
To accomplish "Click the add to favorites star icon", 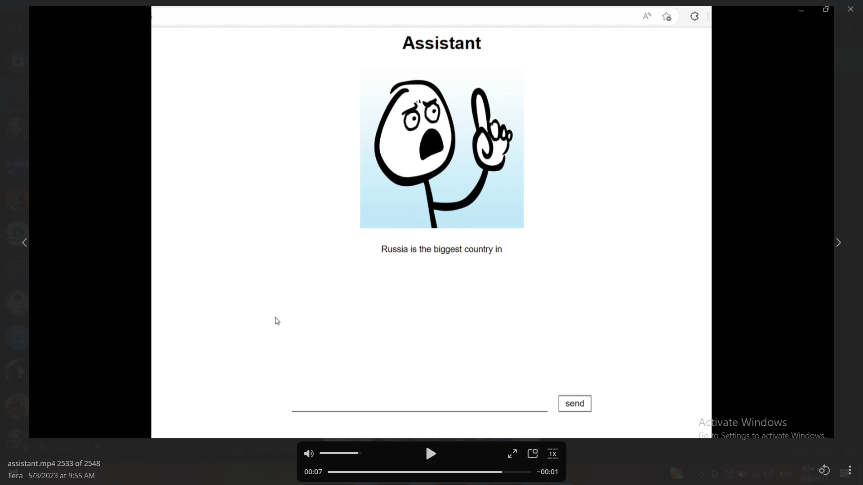I will (667, 17).
